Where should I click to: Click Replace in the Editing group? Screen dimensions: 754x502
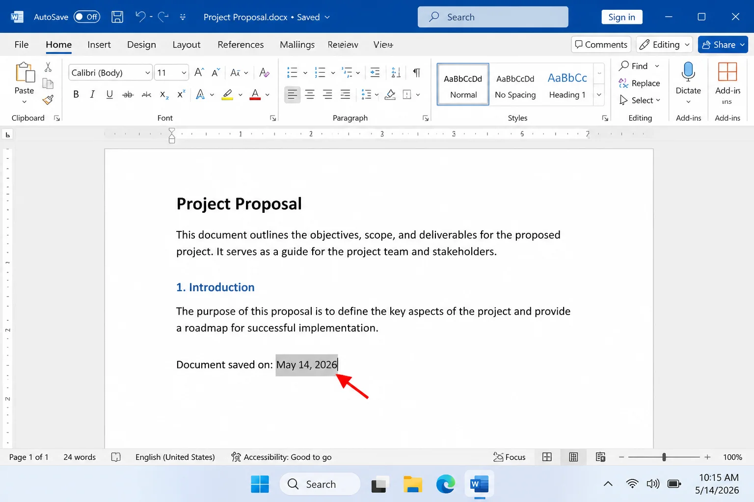(639, 83)
